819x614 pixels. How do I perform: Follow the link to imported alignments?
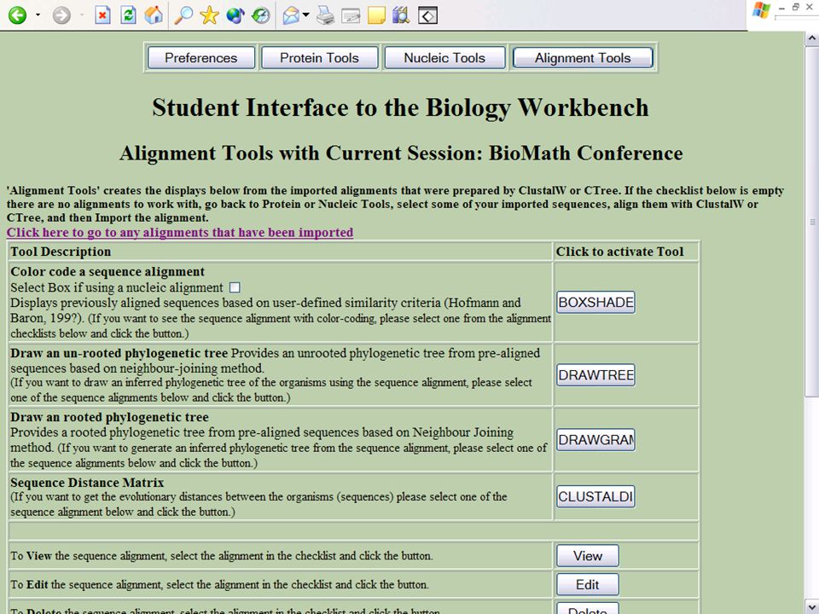click(180, 232)
